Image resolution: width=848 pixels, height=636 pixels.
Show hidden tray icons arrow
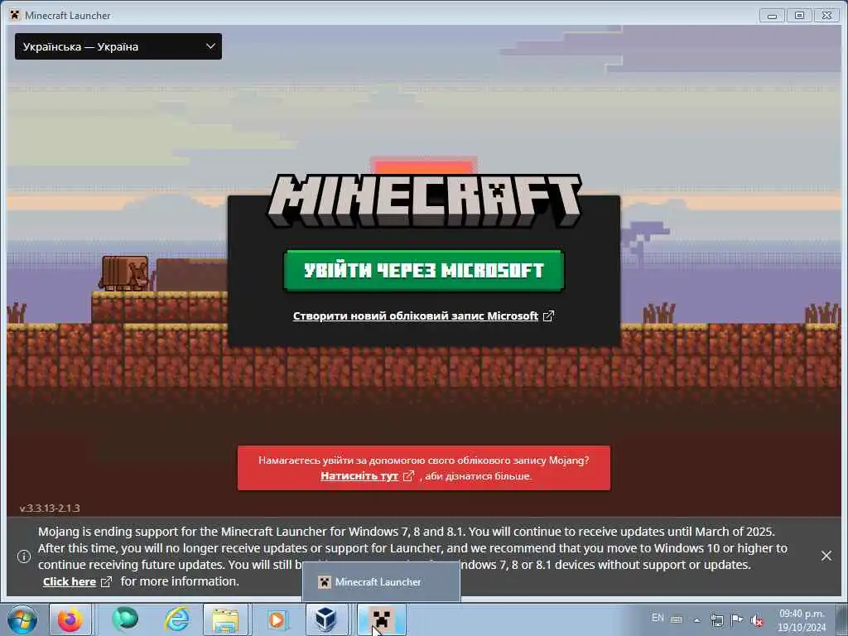click(x=697, y=620)
